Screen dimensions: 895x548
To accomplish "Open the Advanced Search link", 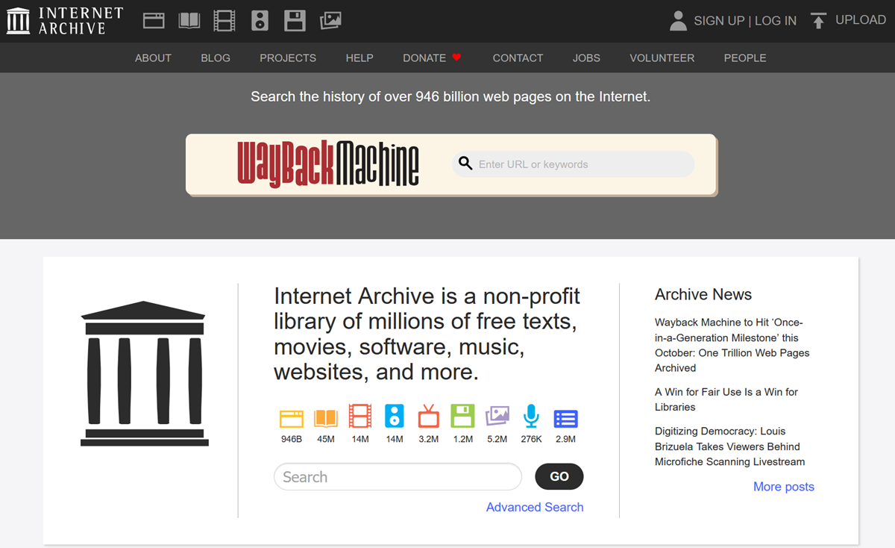I will [x=535, y=507].
